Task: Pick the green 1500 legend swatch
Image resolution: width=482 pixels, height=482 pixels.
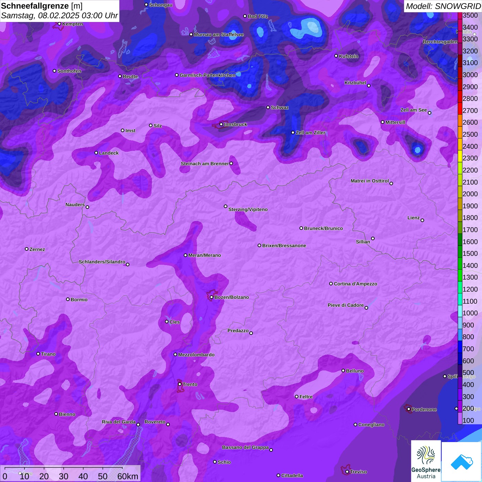Action: coord(460,251)
